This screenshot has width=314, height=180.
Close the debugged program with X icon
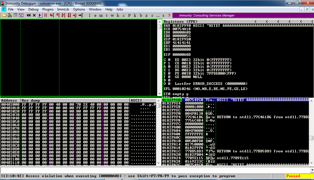pos(34,15)
